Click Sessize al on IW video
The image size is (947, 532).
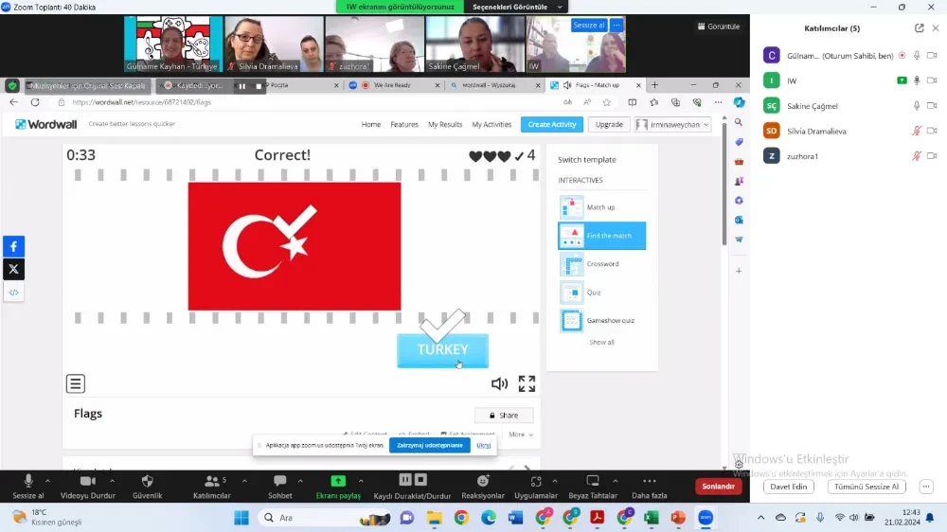589,25
